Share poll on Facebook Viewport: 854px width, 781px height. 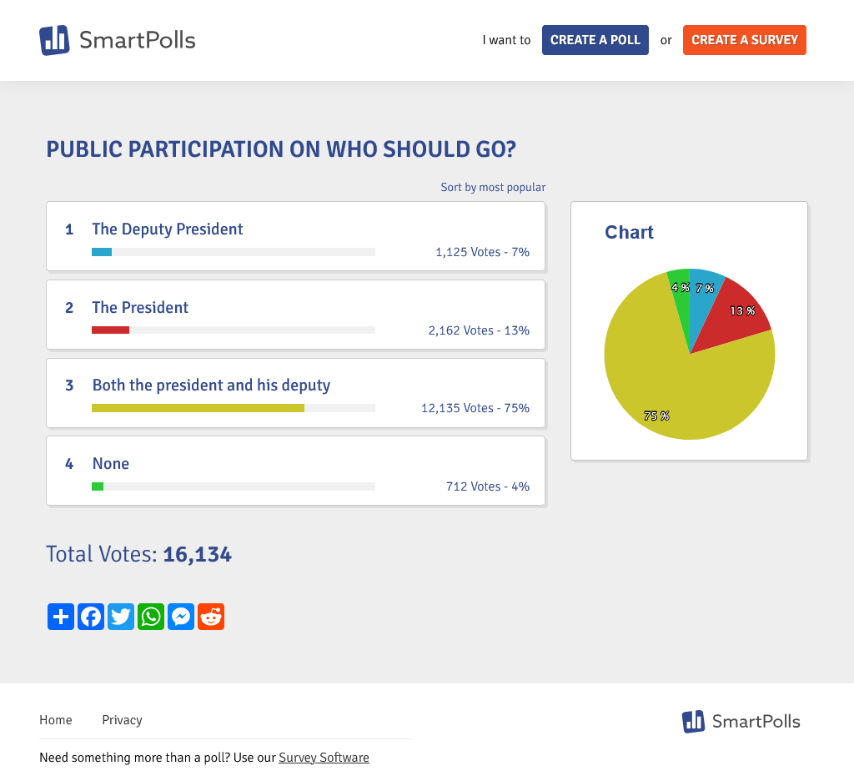(x=91, y=617)
